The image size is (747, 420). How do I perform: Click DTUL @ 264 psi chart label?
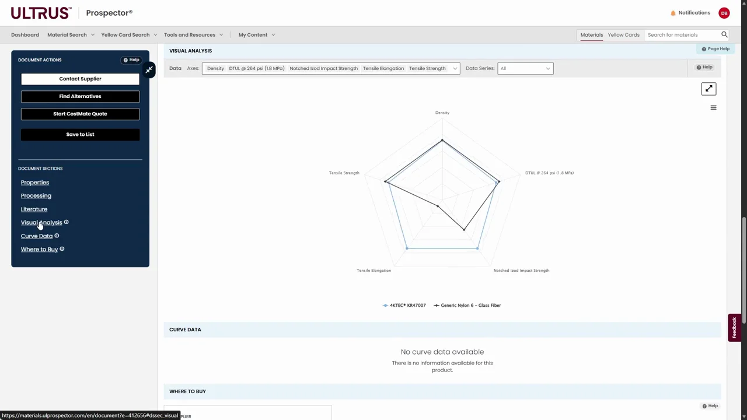pyautogui.click(x=549, y=173)
